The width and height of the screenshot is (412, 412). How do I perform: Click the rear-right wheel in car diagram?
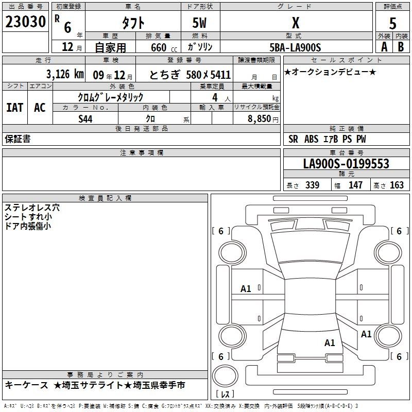[388, 336]
